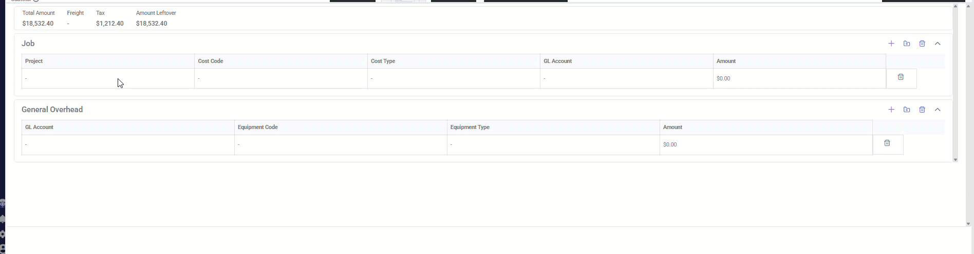Select the Cost Code cell in Job row
This screenshot has height=254, width=974.
281,78
